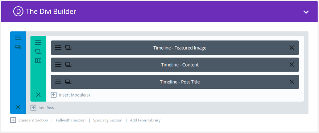Change the row column structure
319x133 pixels.
(38, 60)
